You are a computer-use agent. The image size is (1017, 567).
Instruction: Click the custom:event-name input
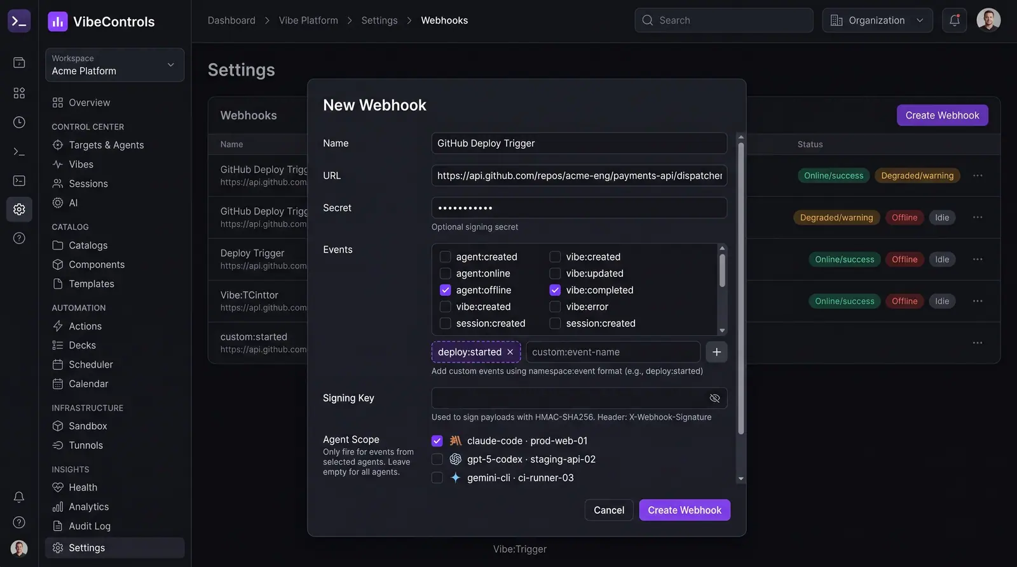[x=613, y=352]
